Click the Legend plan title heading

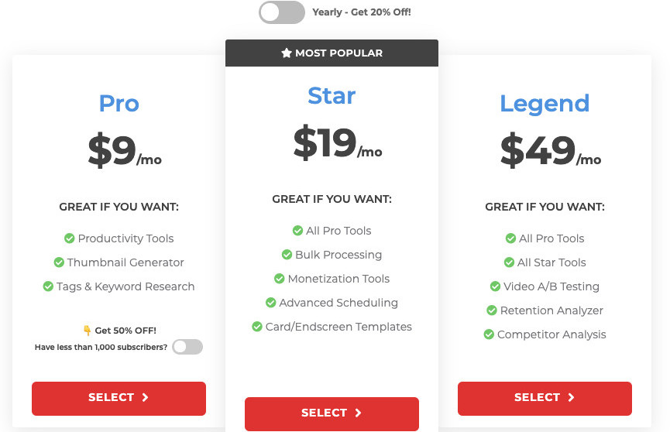545,104
